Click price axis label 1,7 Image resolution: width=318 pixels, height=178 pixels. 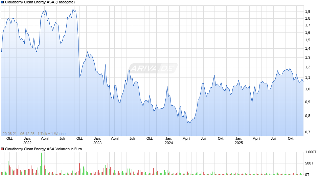pyautogui.click(x=308, y=25)
